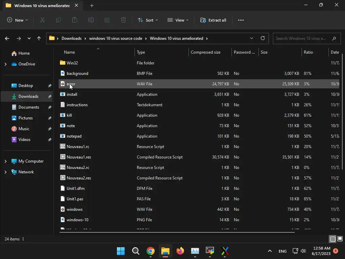The image size is (345, 259).
Task: Go up one folder level
Action: [x=39, y=38]
